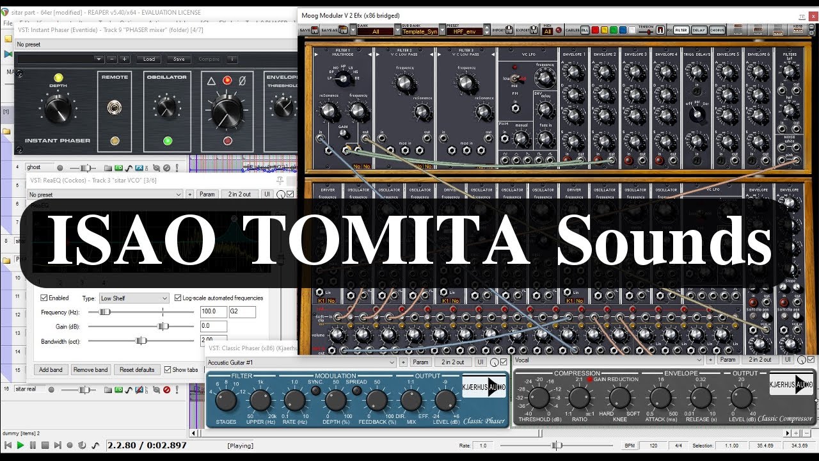Viewport: 819px width, 461px height.
Task: Open the No preset dropdown in Instant Phaser
Action: point(155,44)
